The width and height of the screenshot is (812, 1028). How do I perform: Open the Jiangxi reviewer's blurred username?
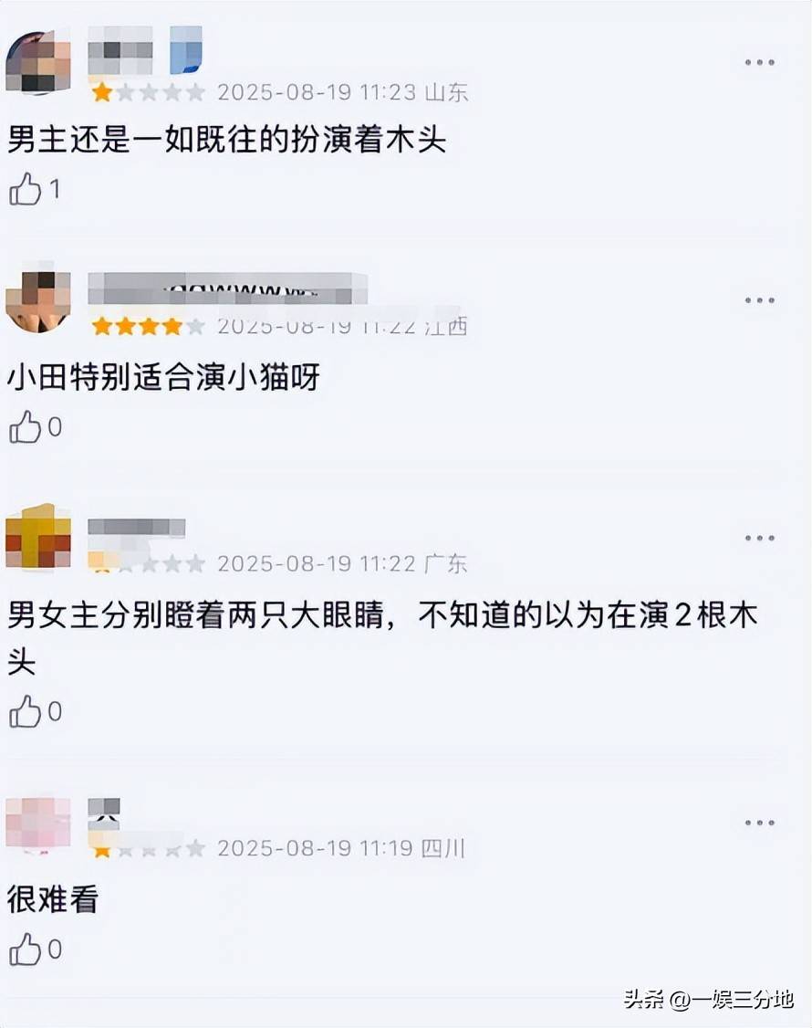point(227,288)
